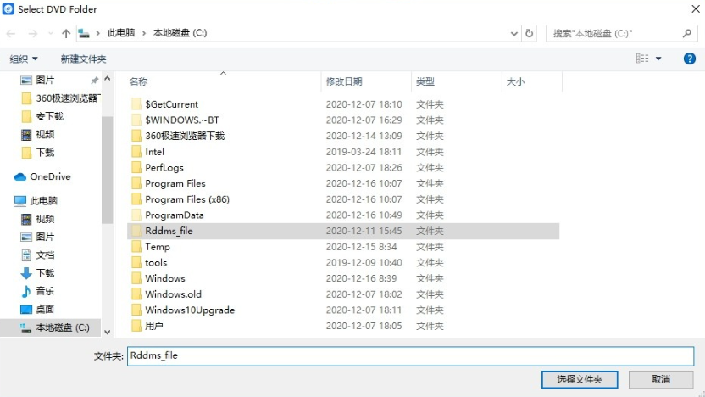Click 此电脑 in the address path
705x397 pixels.
121,33
